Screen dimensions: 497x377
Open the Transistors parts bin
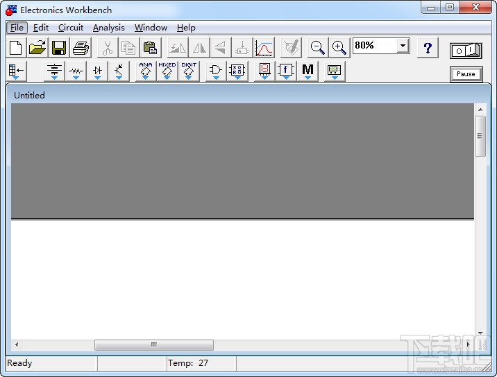click(119, 71)
